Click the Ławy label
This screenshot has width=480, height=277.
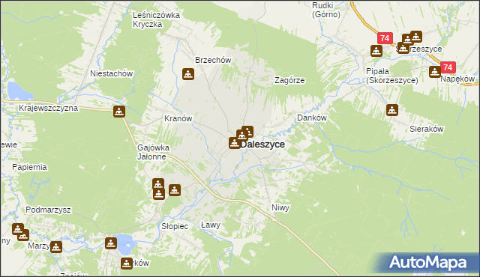211,225
